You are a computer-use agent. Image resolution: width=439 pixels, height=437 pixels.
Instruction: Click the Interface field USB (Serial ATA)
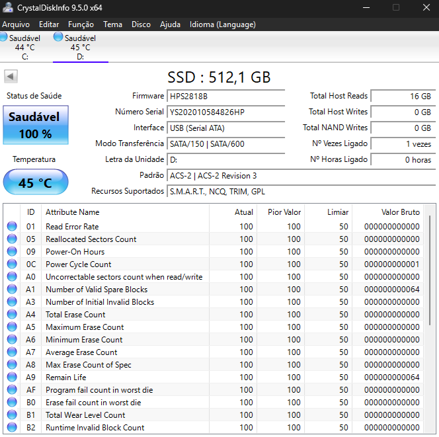point(225,128)
